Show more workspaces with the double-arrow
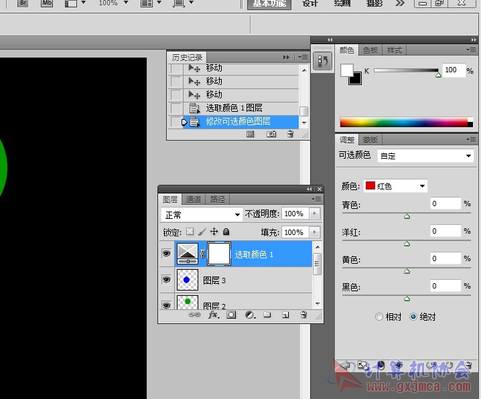Screen dimensions: 481x399 tap(400, 3)
